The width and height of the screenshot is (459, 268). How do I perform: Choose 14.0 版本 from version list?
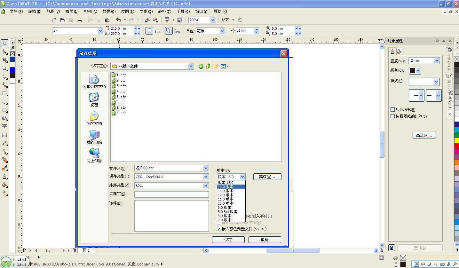[231, 187]
